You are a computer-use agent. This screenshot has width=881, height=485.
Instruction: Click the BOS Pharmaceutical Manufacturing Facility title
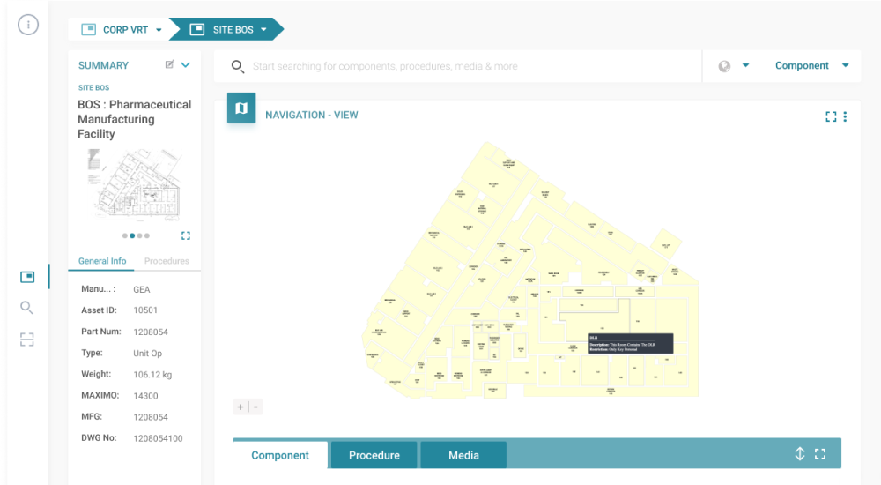[x=134, y=119]
